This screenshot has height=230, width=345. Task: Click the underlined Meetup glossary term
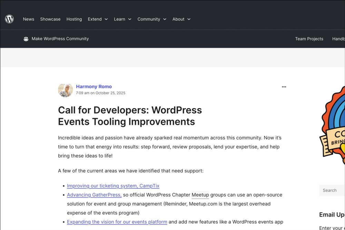(x=200, y=195)
